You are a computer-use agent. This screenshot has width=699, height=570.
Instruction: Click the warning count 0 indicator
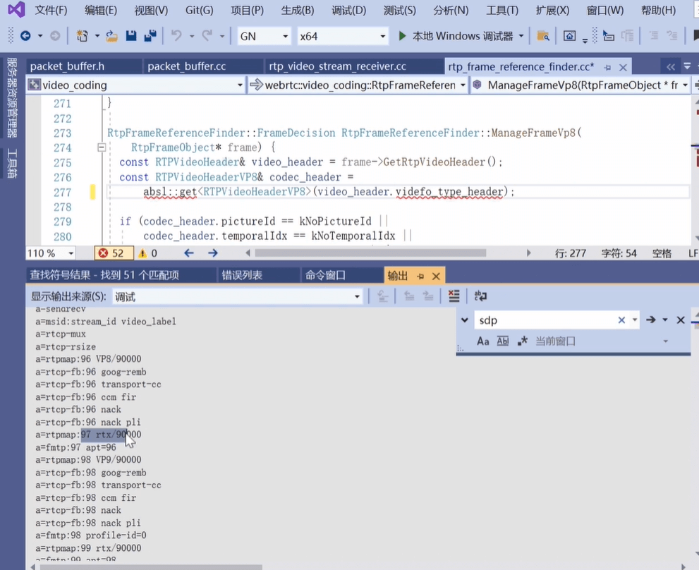point(148,253)
